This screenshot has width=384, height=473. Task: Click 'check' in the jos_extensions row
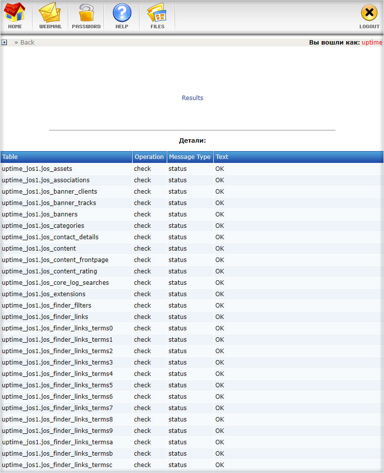tap(142, 294)
